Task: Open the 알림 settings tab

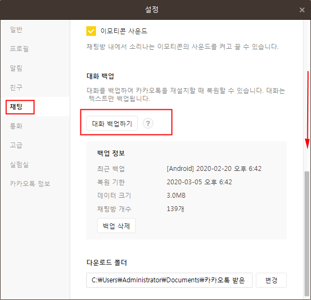Action: pyautogui.click(x=16, y=68)
